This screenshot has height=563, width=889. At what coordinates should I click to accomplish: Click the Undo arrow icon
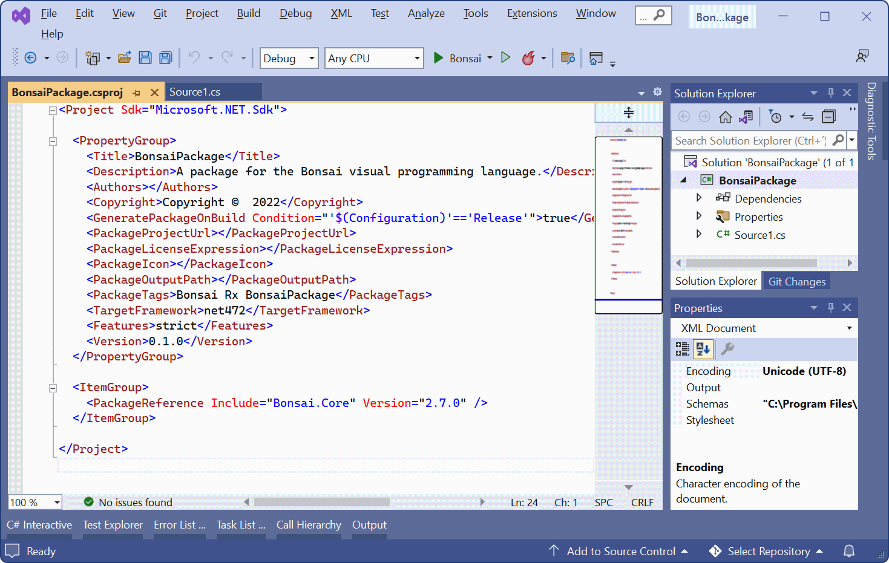pyautogui.click(x=194, y=57)
